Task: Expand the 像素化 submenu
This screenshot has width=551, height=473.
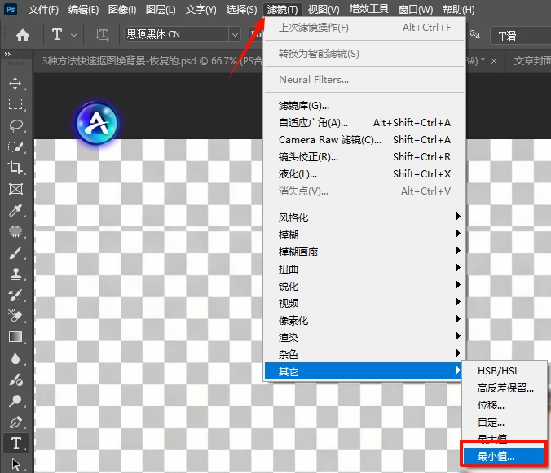Action: (x=364, y=321)
